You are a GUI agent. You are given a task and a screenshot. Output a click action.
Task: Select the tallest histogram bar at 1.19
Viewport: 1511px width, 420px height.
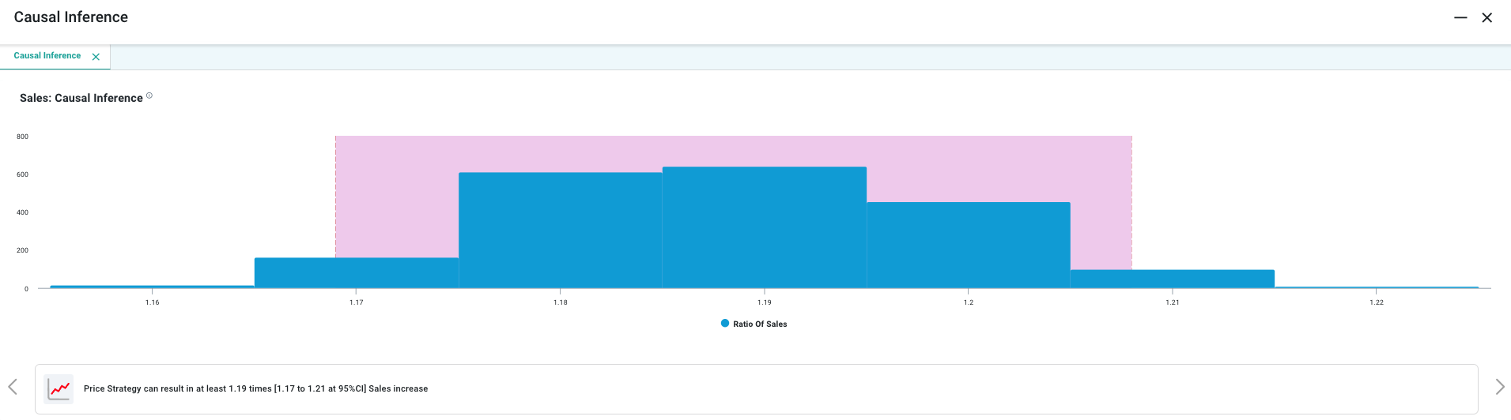(x=764, y=227)
